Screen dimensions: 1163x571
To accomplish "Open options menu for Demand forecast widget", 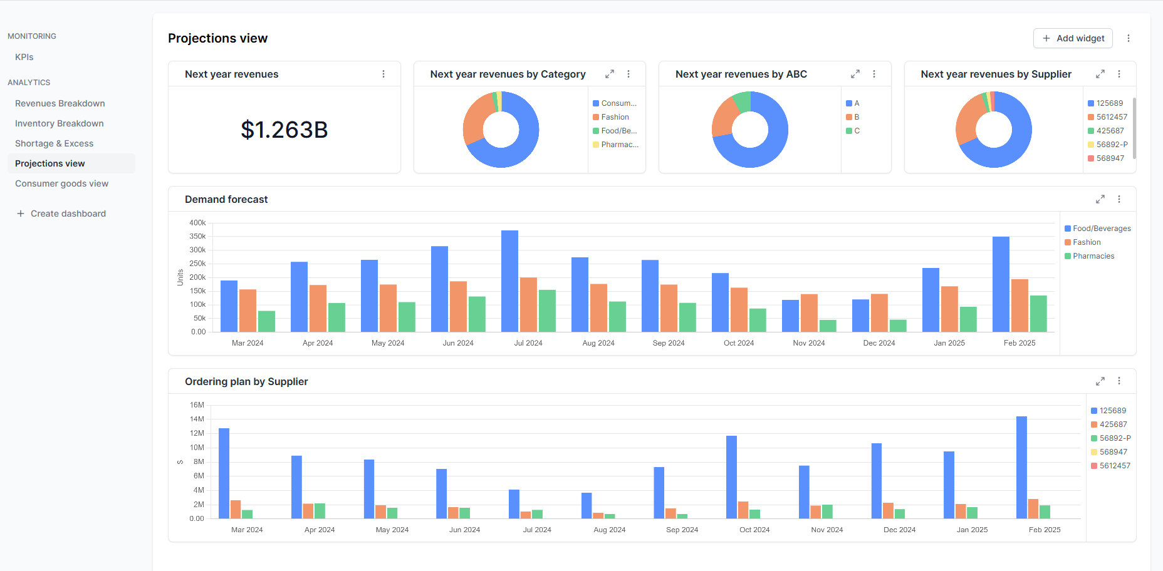I will pos(1119,199).
